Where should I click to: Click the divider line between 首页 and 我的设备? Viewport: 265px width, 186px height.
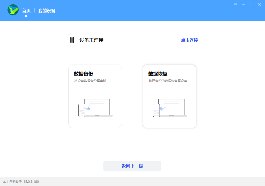35,10
